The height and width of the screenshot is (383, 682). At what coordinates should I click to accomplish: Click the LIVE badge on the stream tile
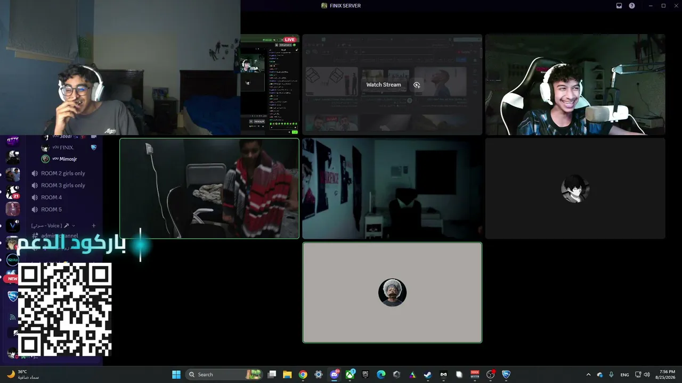[289, 40]
